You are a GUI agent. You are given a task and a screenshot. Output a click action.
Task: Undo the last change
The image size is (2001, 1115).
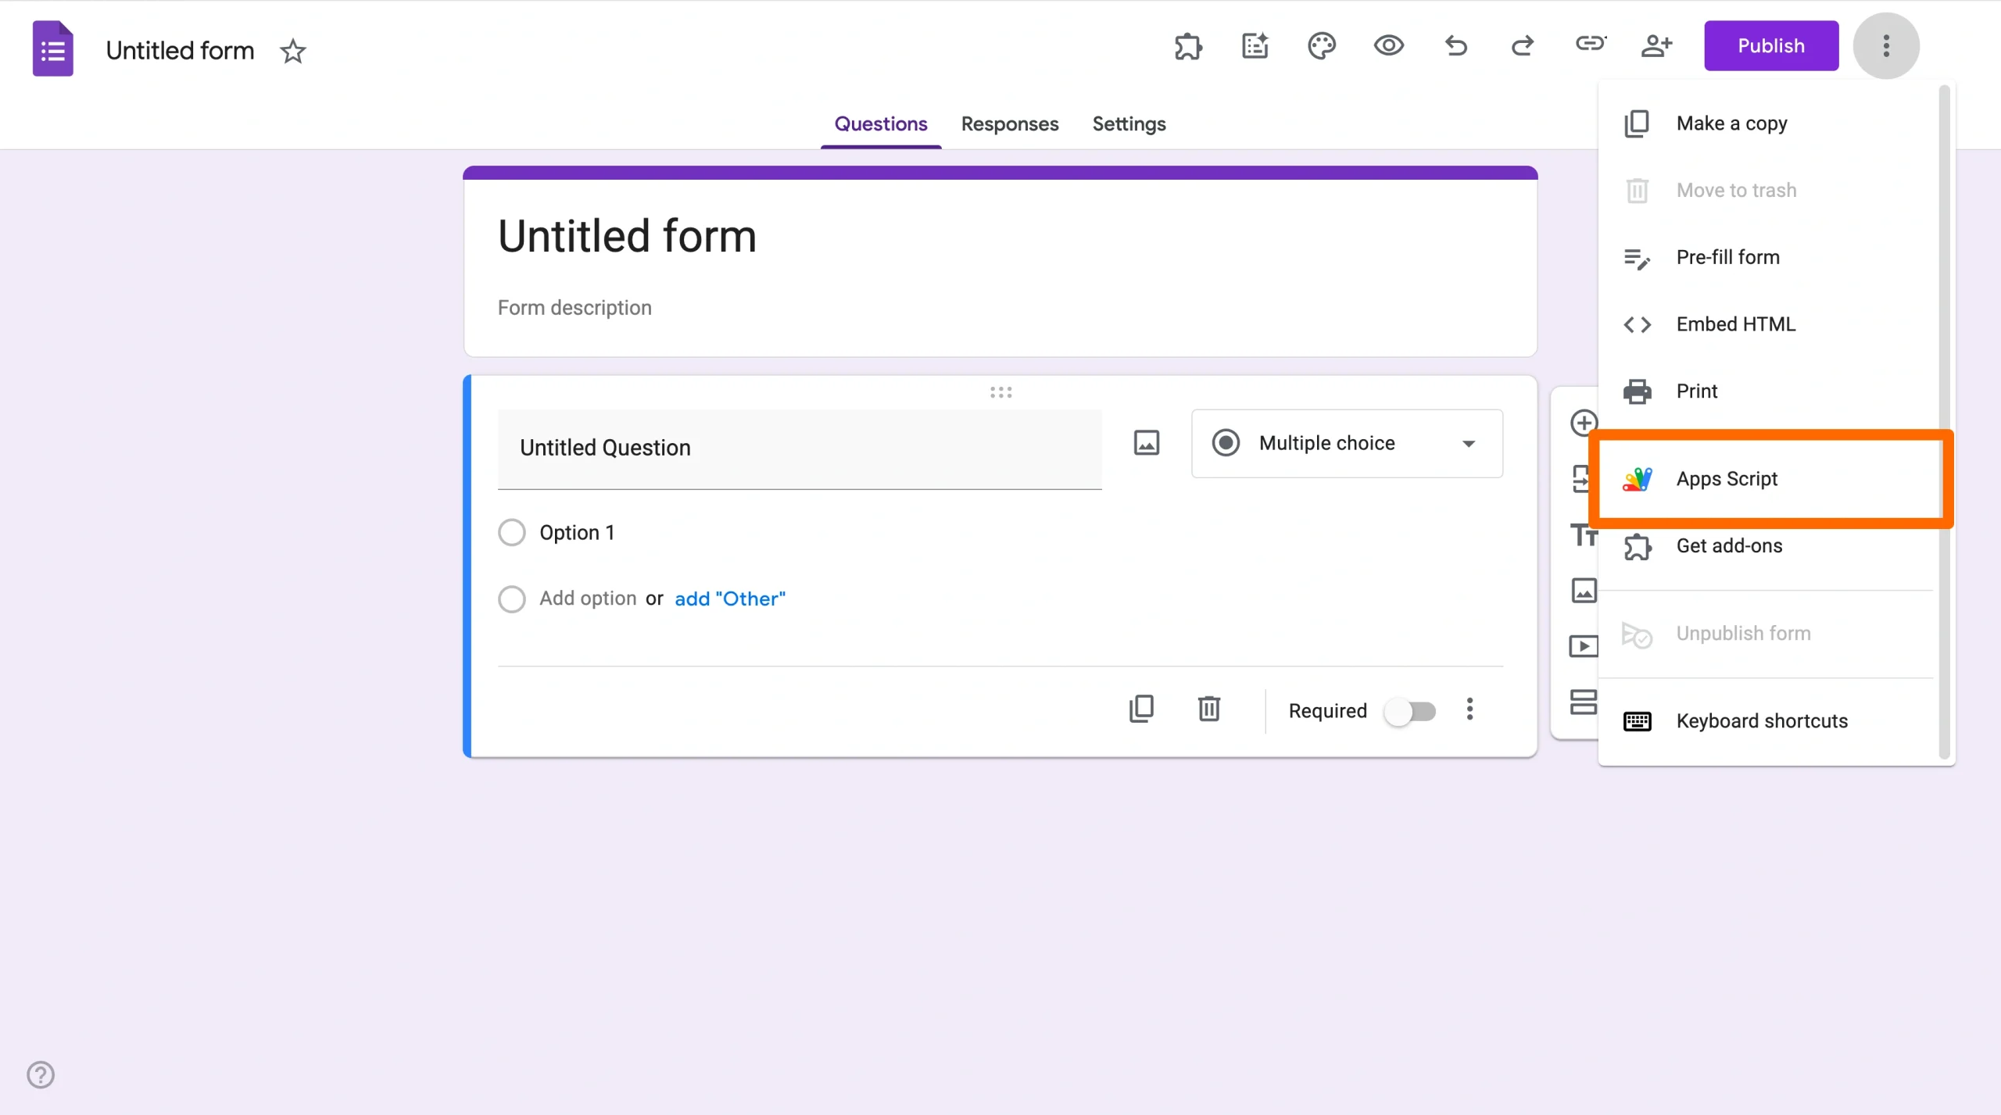pos(1456,47)
